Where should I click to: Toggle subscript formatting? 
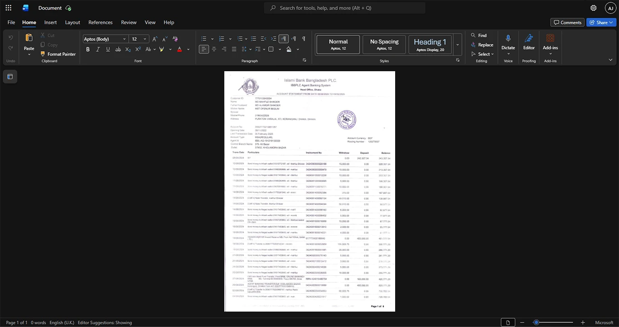(x=128, y=49)
